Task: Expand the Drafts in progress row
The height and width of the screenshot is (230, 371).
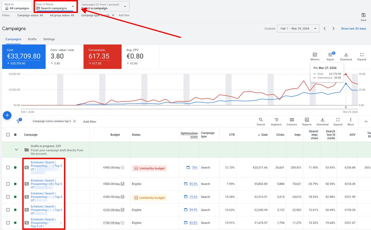Action: tap(16, 149)
